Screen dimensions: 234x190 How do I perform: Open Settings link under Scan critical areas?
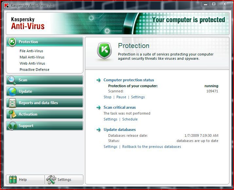click(110, 119)
